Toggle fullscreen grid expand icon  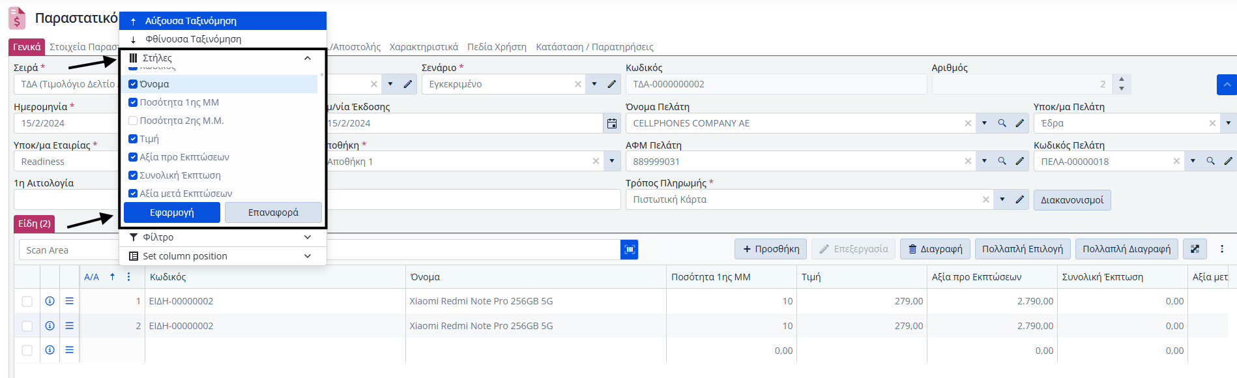[x=1195, y=249]
